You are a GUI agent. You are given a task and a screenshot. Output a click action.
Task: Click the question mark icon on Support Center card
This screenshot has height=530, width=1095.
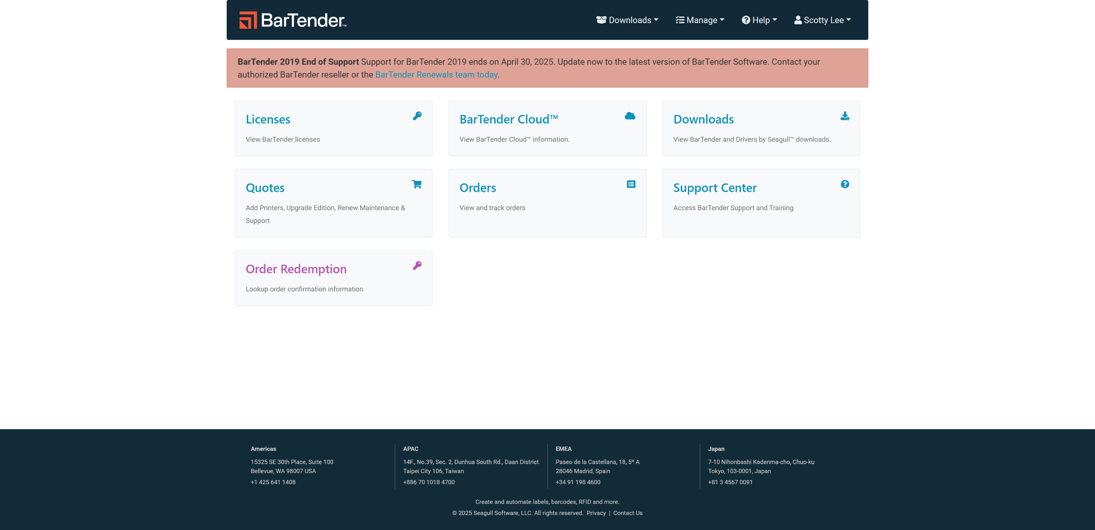844,184
